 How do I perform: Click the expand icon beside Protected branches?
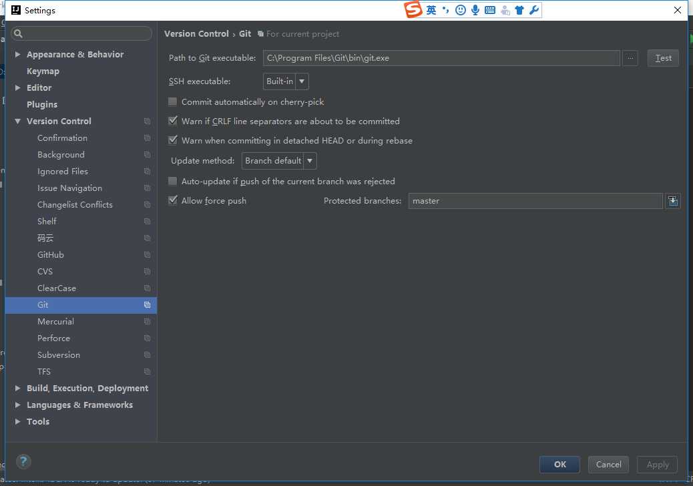click(x=672, y=201)
